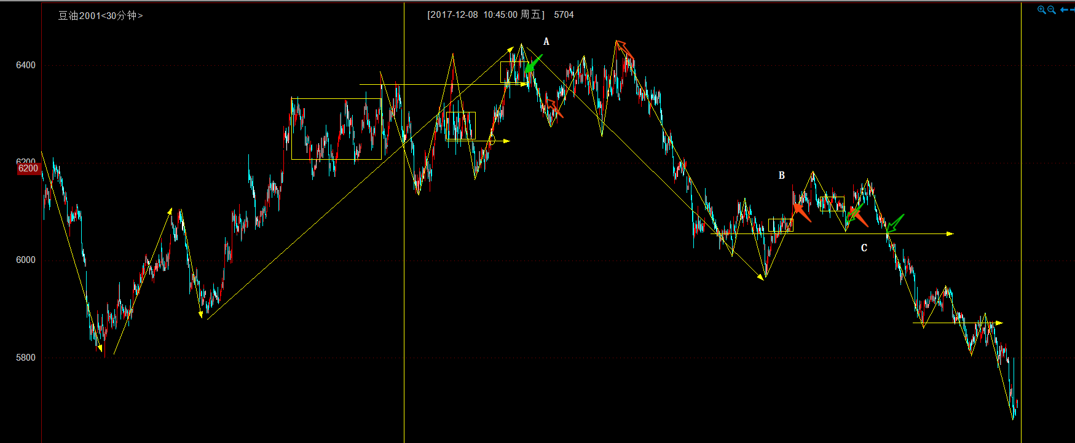Select the text label B
This screenshot has width=1075, height=443.
(x=782, y=176)
